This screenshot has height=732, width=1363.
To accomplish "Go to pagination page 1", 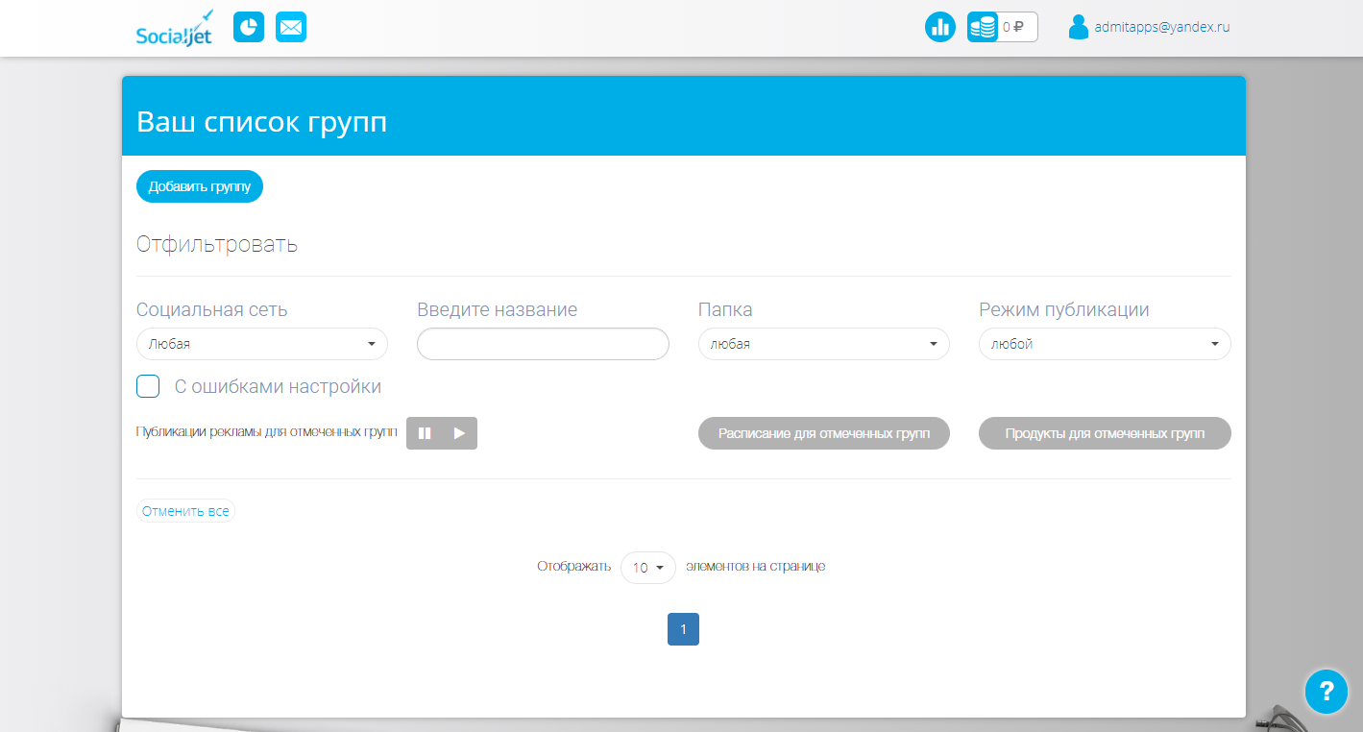I will [x=683, y=629].
